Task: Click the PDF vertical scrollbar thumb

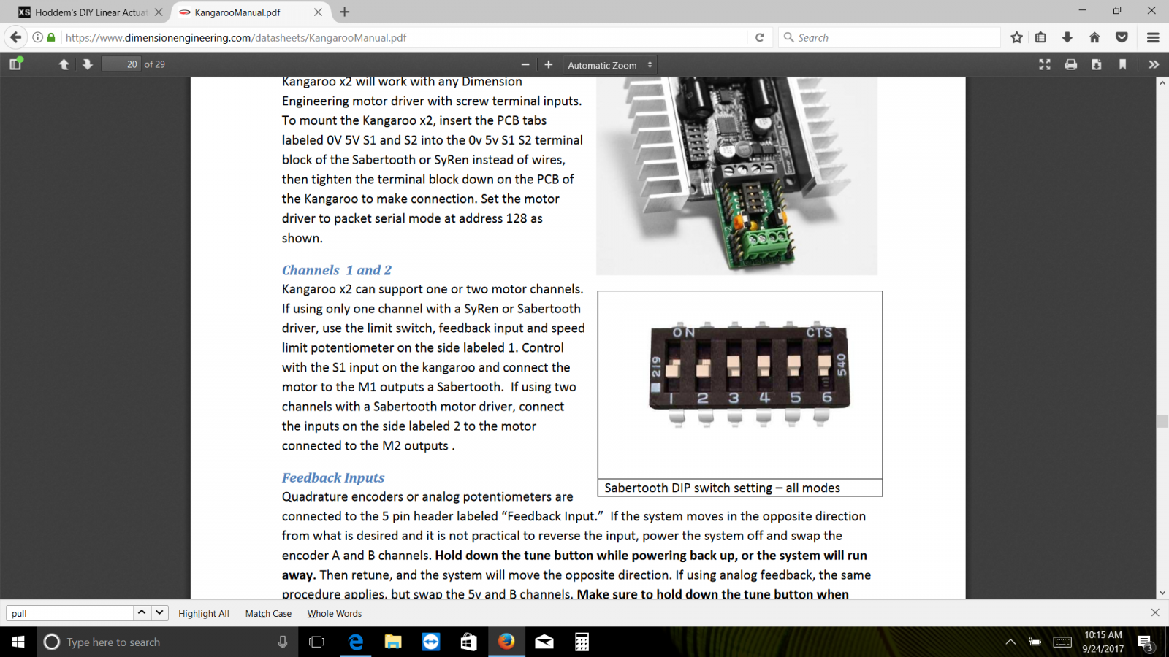Action: pyautogui.click(x=1162, y=421)
